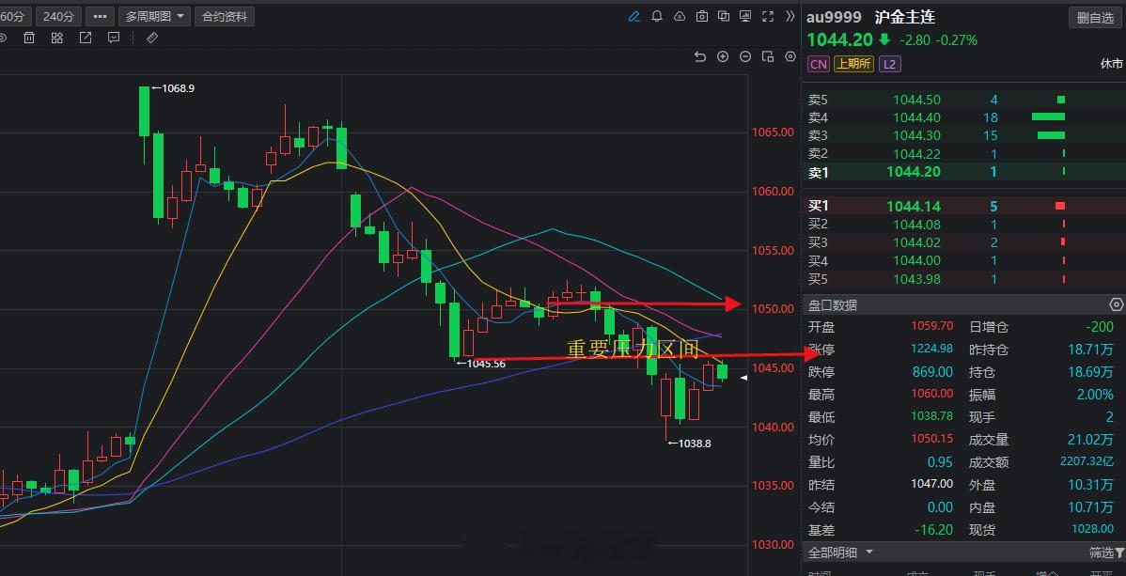
Task: Click the 上期所 exchange tag
Action: tap(853, 64)
